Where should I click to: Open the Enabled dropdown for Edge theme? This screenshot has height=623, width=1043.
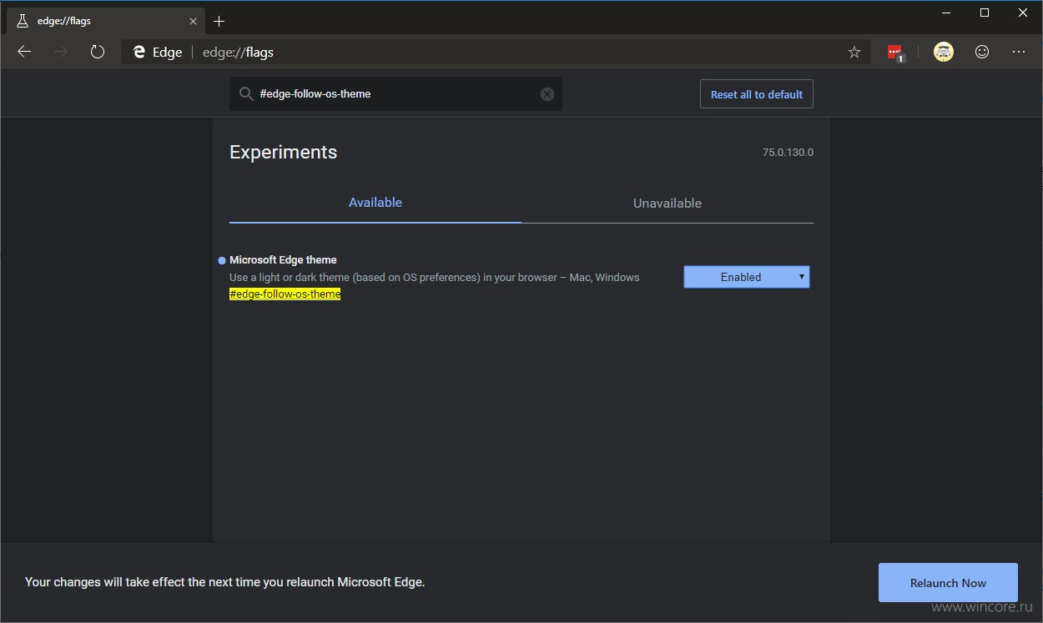pos(747,277)
